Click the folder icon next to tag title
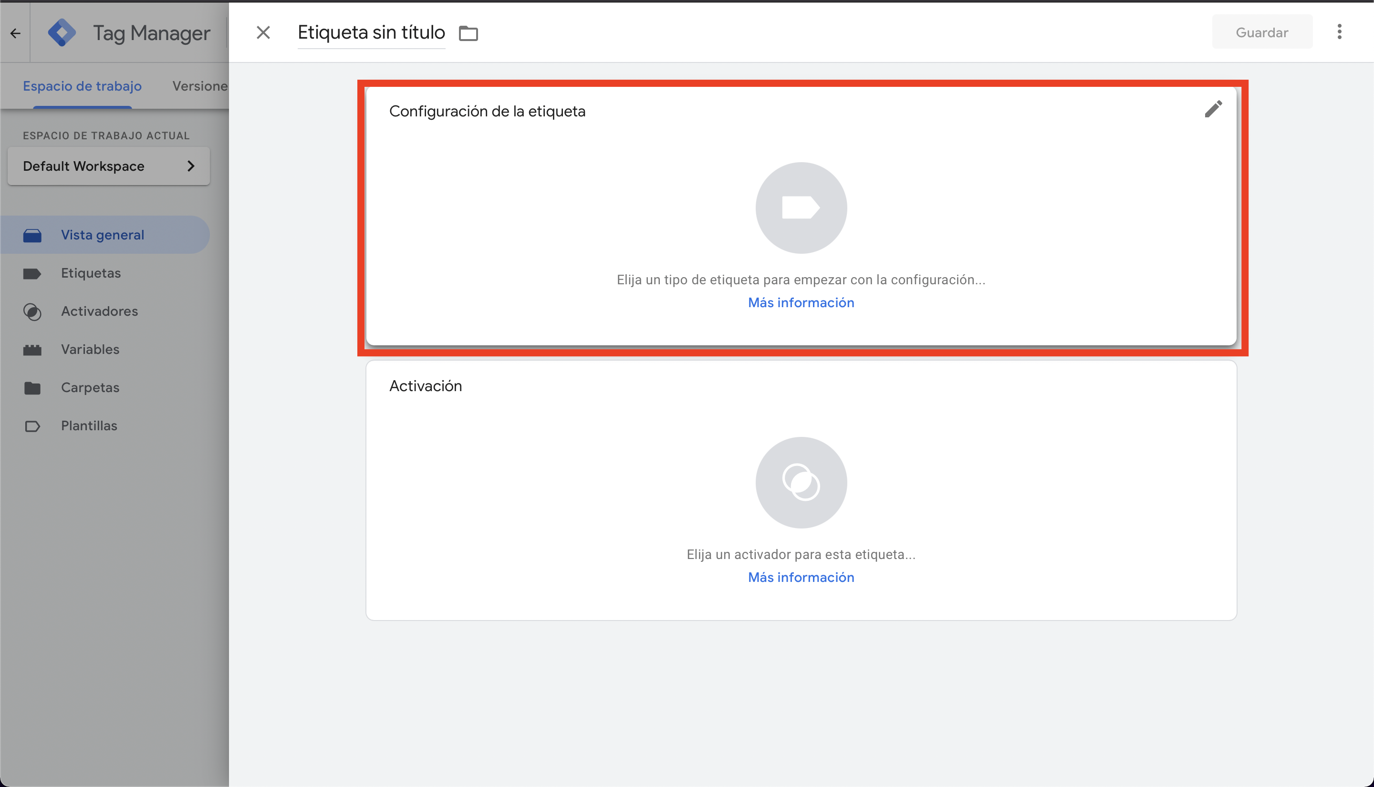The width and height of the screenshot is (1374, 787). point(468,33)
